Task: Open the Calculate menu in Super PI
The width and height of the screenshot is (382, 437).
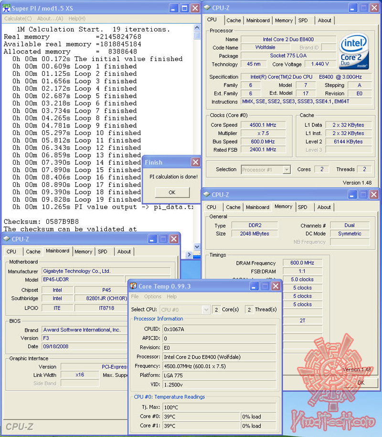Action: point(18,18)
